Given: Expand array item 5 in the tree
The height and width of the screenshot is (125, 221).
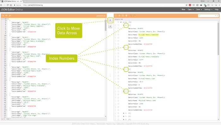Looking at the screenshot, I should pyautogui.click(x=124, y=116).
